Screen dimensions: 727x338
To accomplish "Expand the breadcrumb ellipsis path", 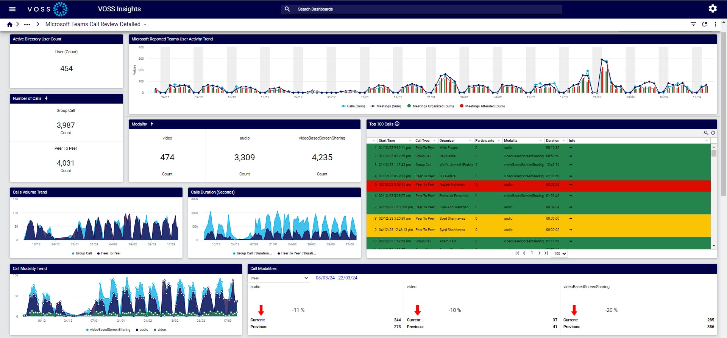I will tap(27, 24).
